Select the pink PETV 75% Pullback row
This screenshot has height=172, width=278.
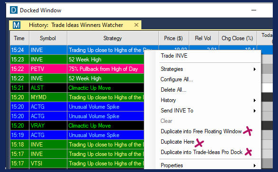[x=77, y=69]
